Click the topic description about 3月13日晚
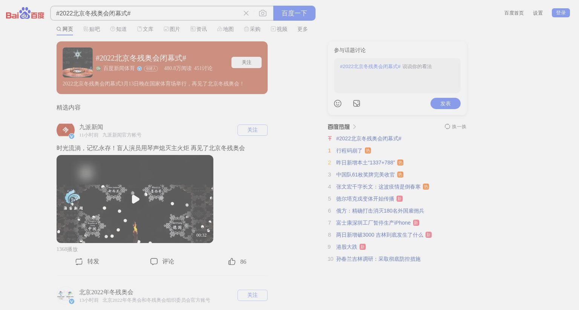This screenshot has height=310, width=579. pos(153,84)
